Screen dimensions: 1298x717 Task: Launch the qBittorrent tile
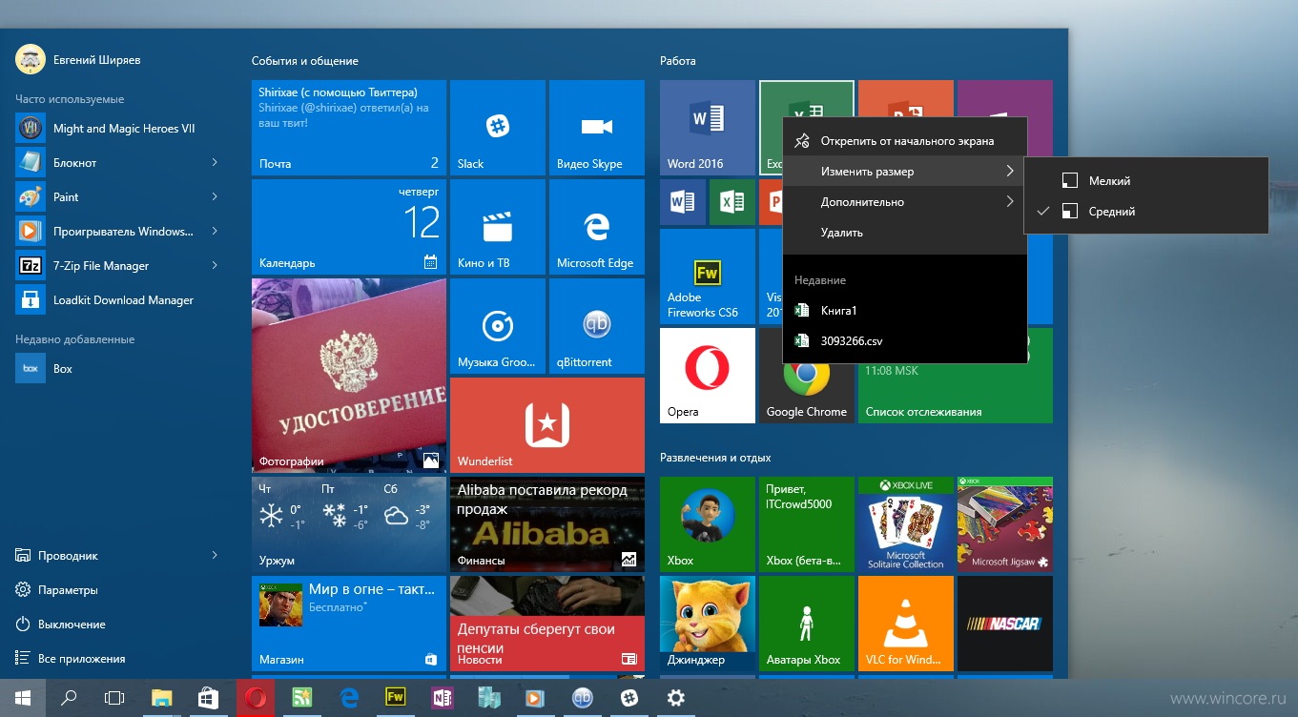coord(596,326)
